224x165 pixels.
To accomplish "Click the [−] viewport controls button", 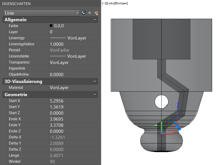I will coord(104,3).
